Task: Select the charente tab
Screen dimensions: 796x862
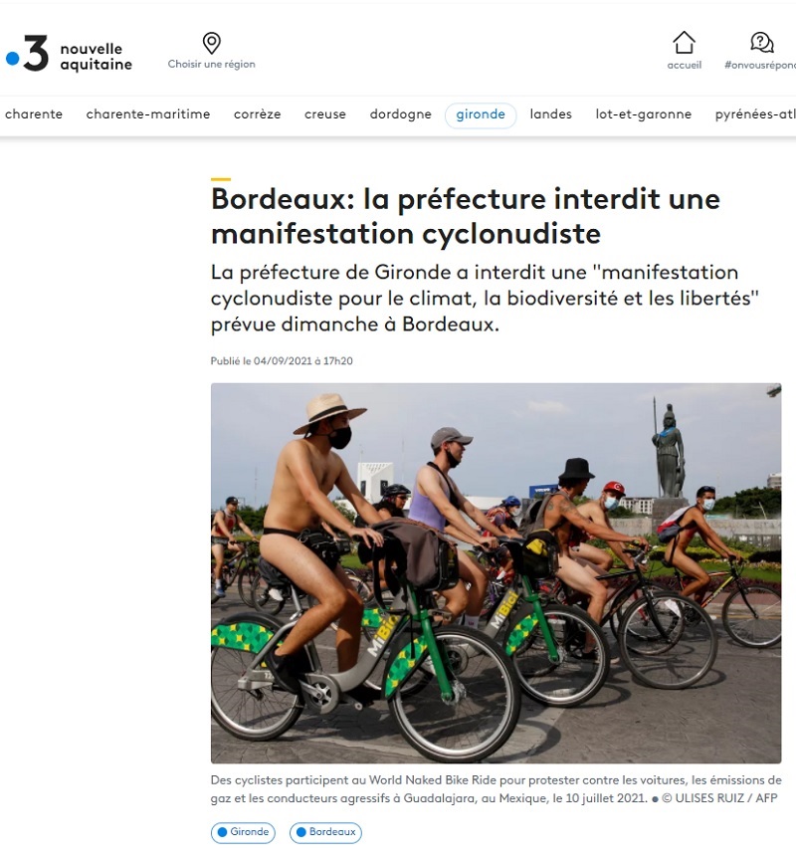Action: [34, 114]
